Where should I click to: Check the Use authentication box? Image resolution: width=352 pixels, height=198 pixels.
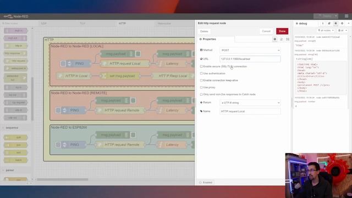[x=201, y=73]
